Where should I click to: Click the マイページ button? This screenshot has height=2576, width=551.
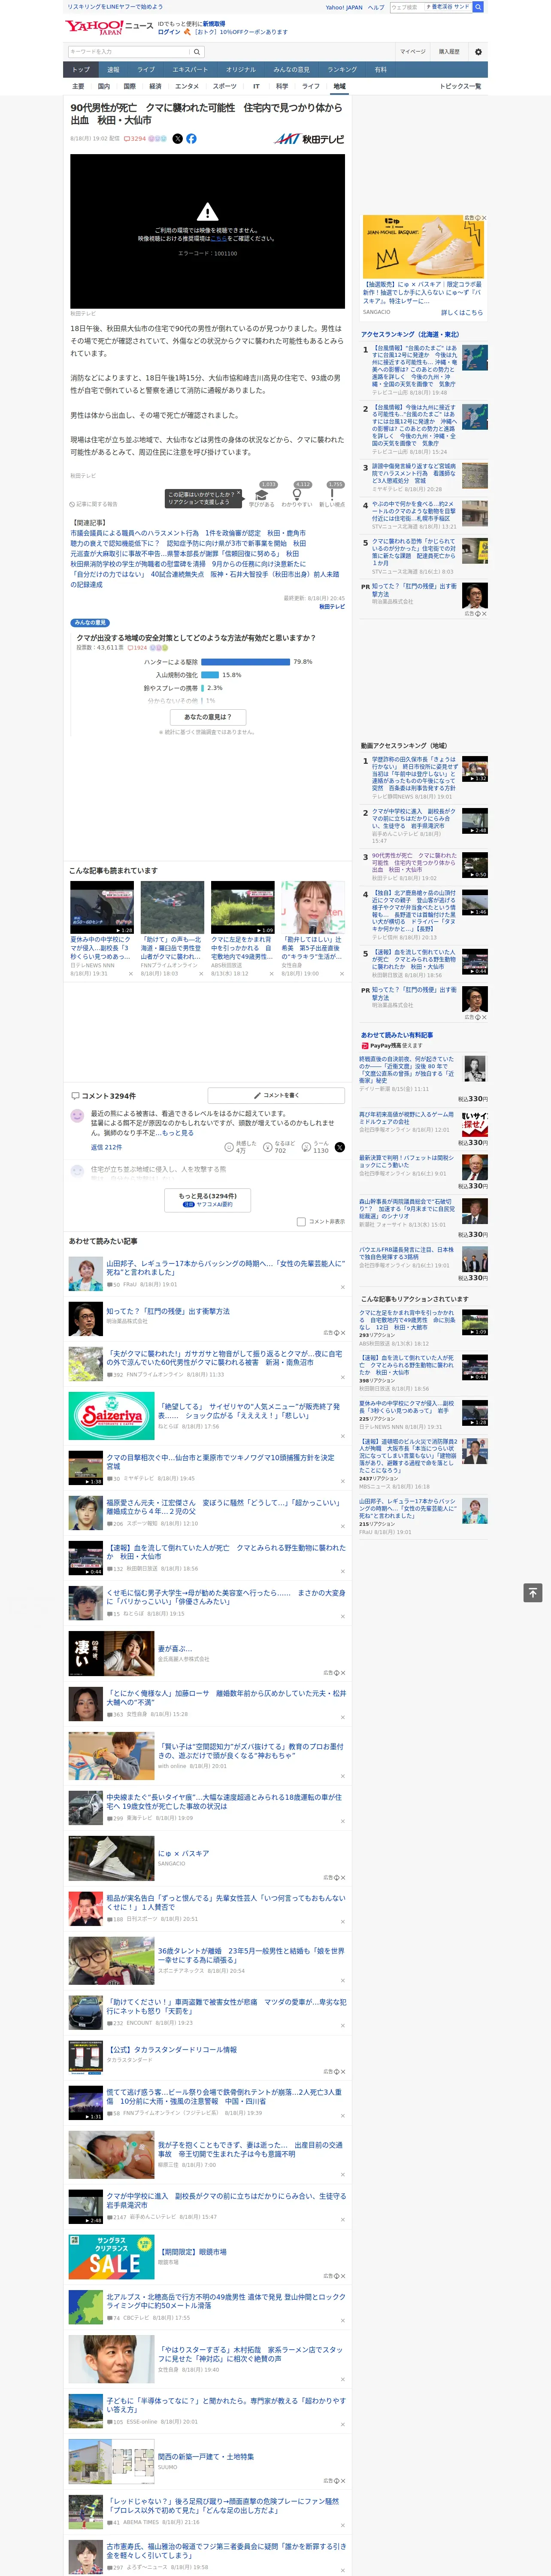click(x=413, y=51)
